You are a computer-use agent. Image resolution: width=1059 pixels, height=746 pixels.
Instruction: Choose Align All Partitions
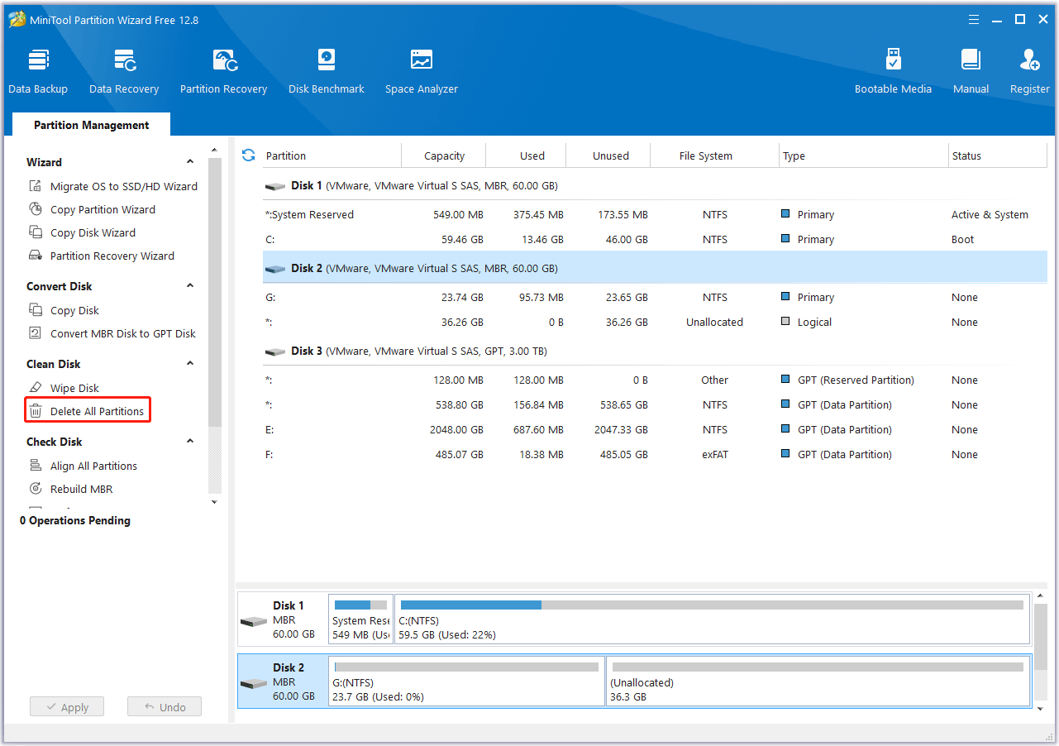click(x=83, y=466)
